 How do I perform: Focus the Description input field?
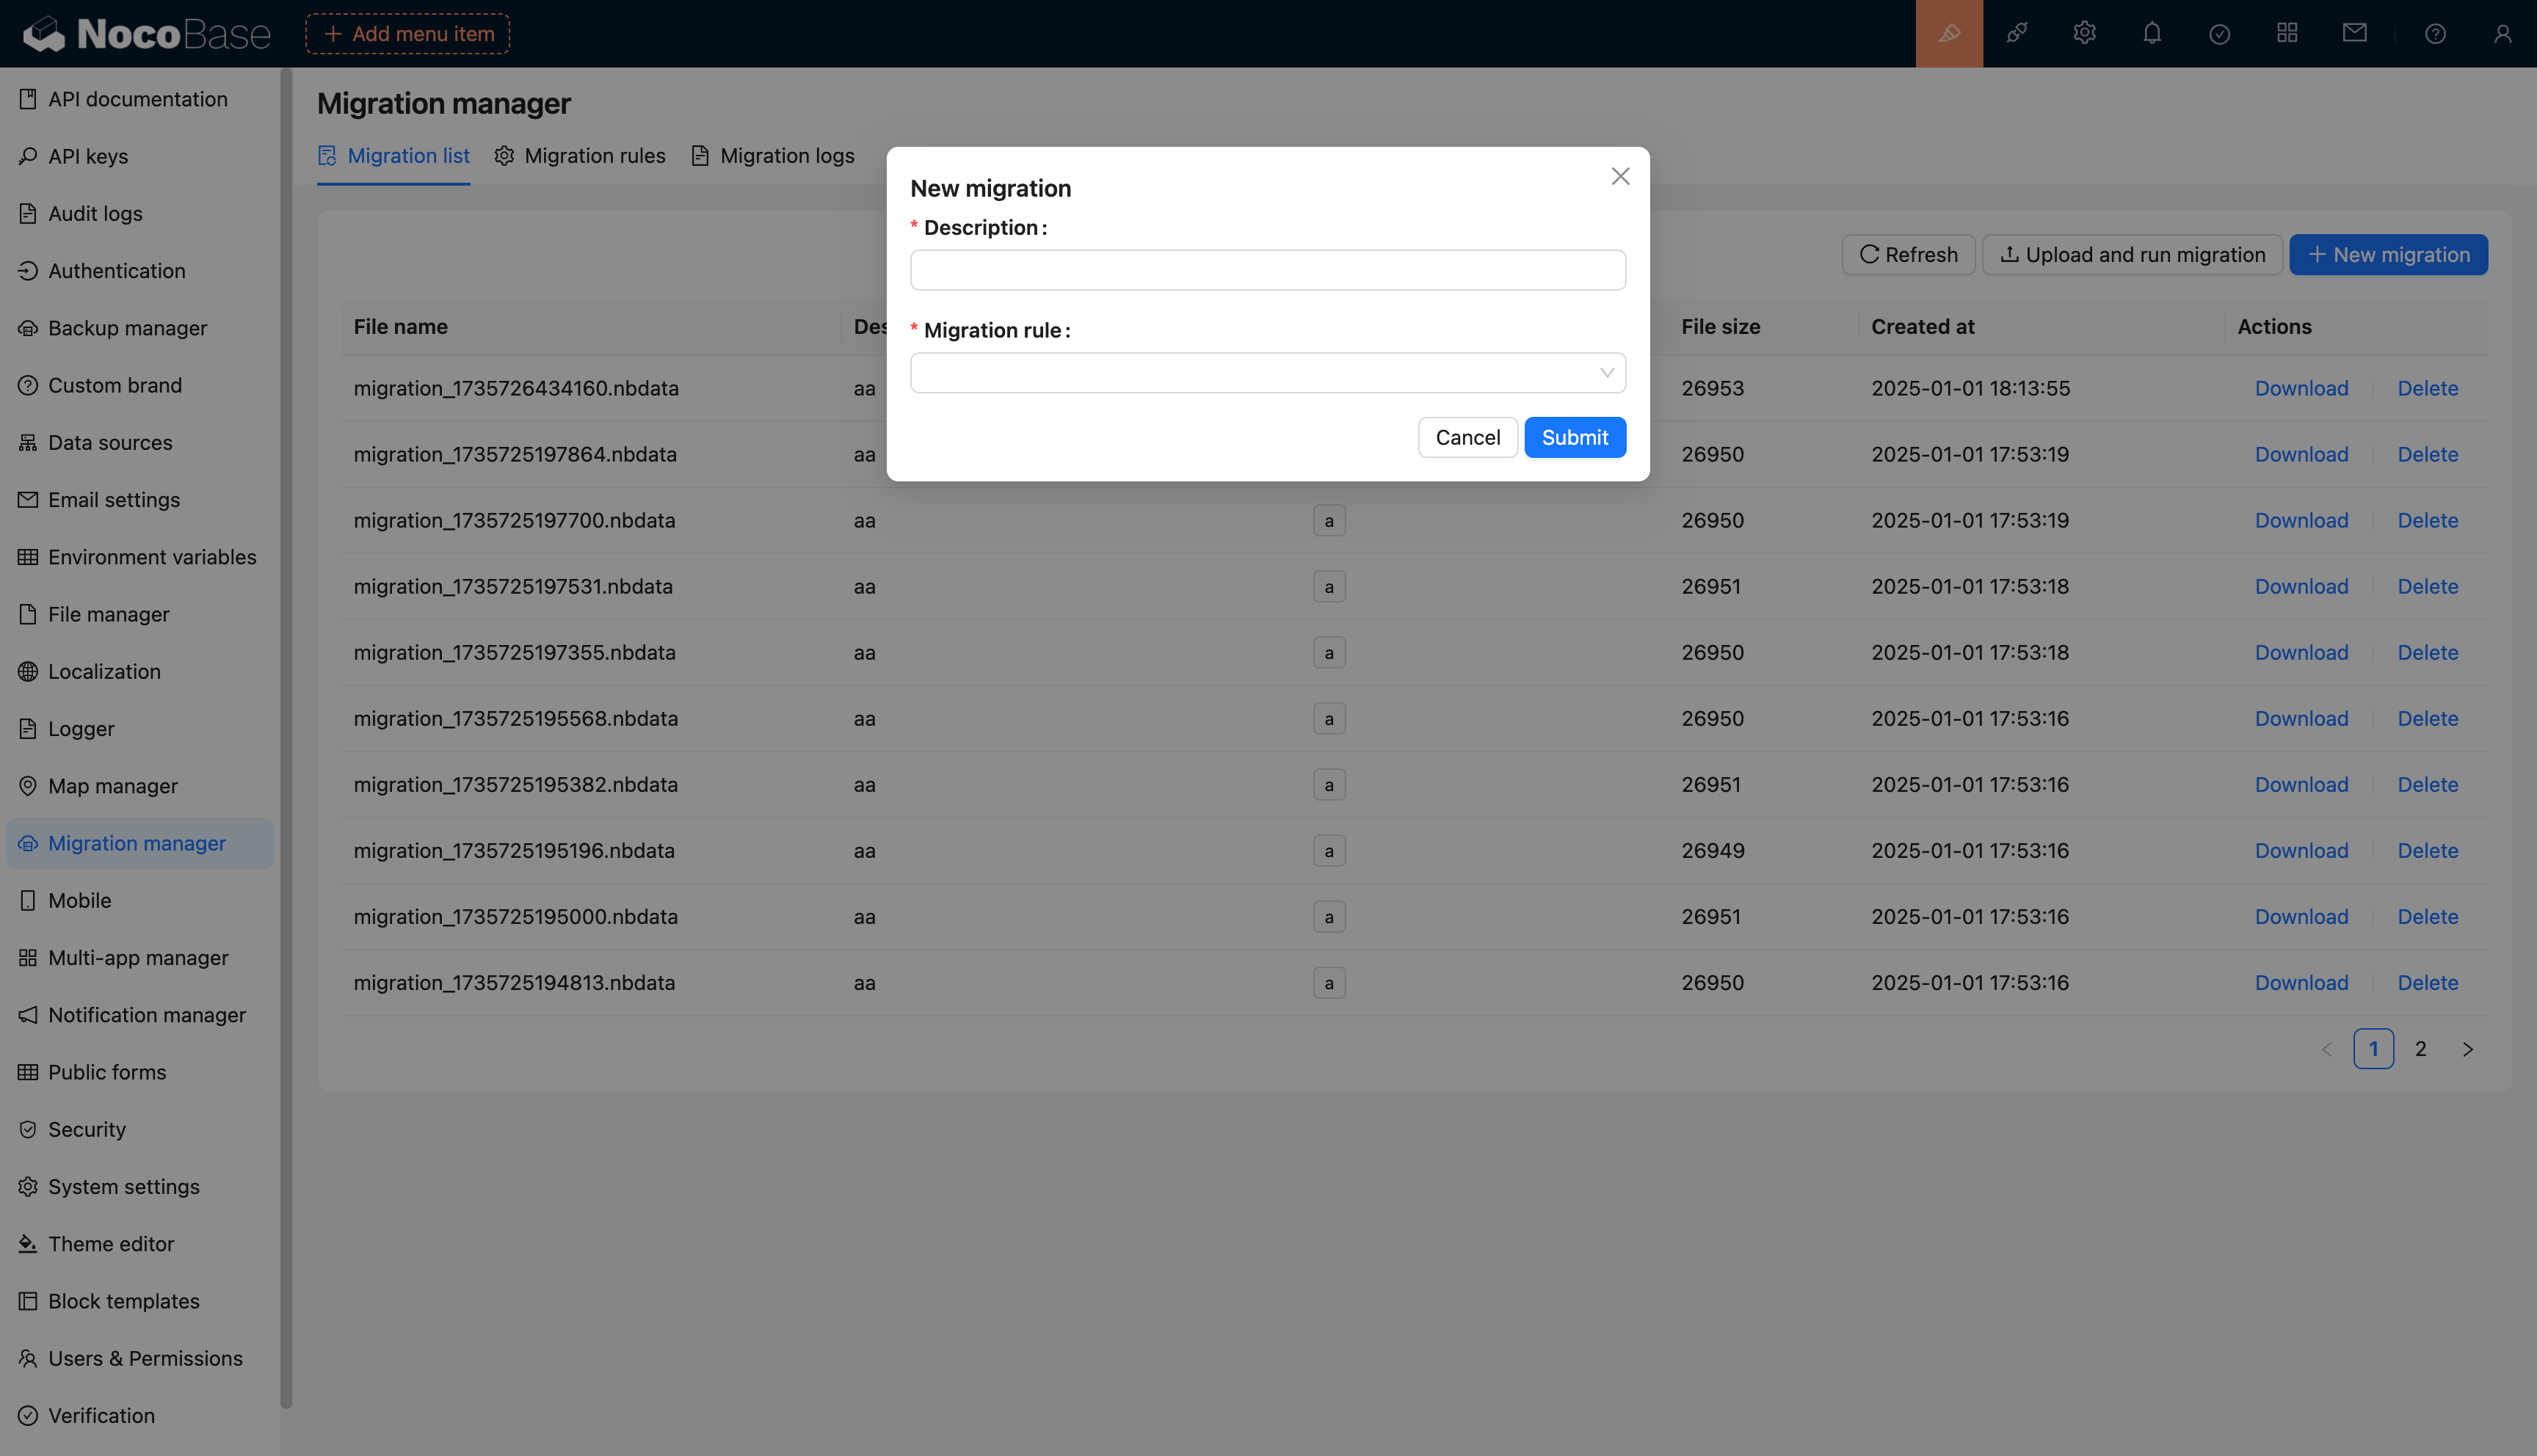[1267, 270]
